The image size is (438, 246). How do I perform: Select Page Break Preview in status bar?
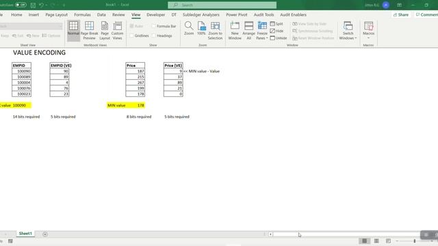pyautogui.click(x=388, y=241)
